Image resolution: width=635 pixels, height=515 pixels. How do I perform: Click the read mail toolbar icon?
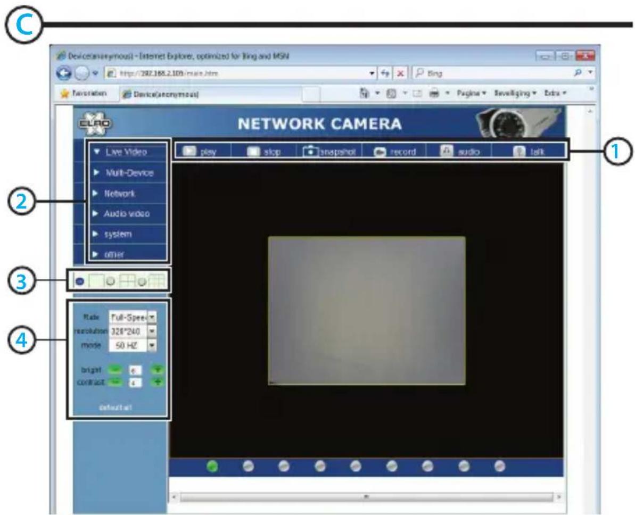click(417, 94)
